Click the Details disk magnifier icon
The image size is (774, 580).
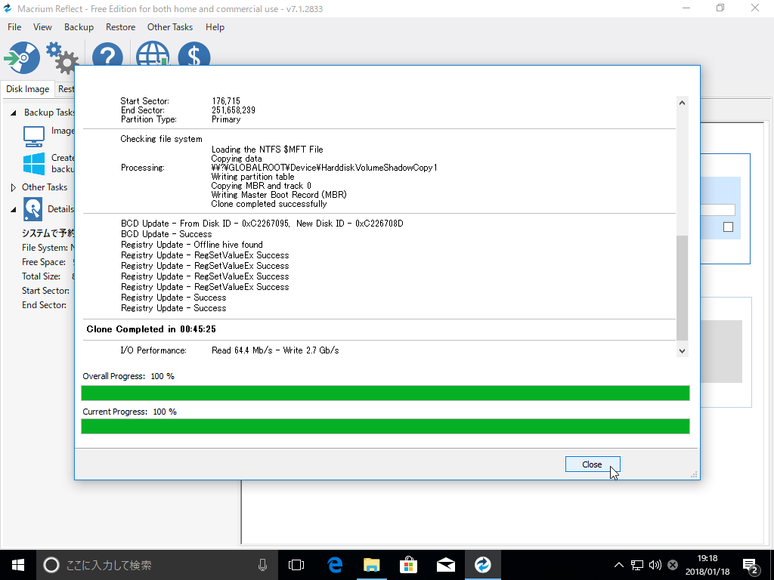pos(33,209)
